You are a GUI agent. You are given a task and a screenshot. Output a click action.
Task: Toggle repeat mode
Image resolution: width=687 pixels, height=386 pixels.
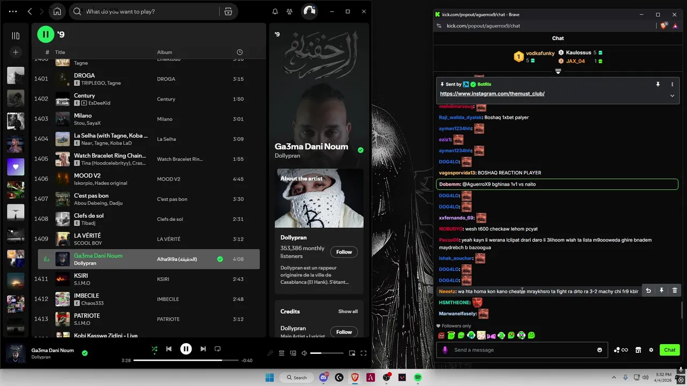click(x=217, y=349)
